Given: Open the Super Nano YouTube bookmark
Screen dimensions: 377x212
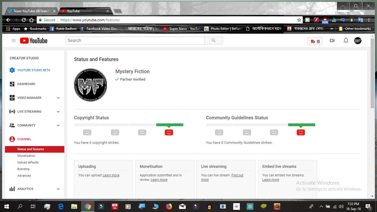Looking at the screenshot, I should (182, 29).
